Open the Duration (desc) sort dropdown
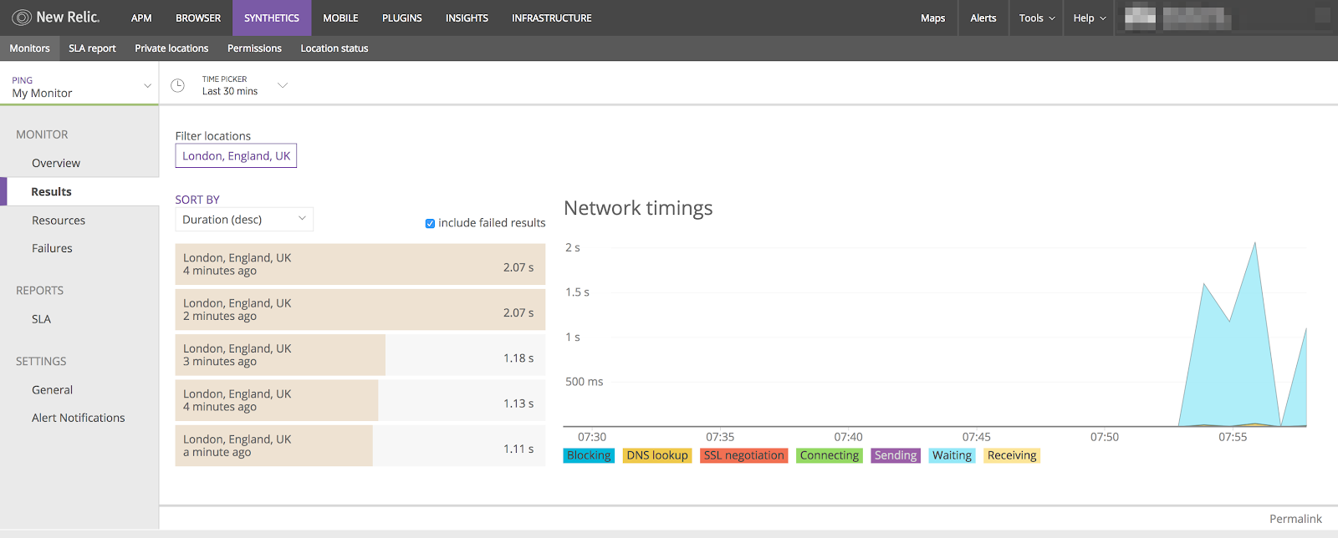1338x538 pixels. (x=244, y=219)
